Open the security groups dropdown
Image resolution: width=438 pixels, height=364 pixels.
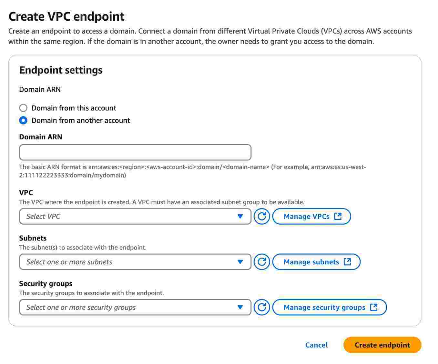[135, 308]
